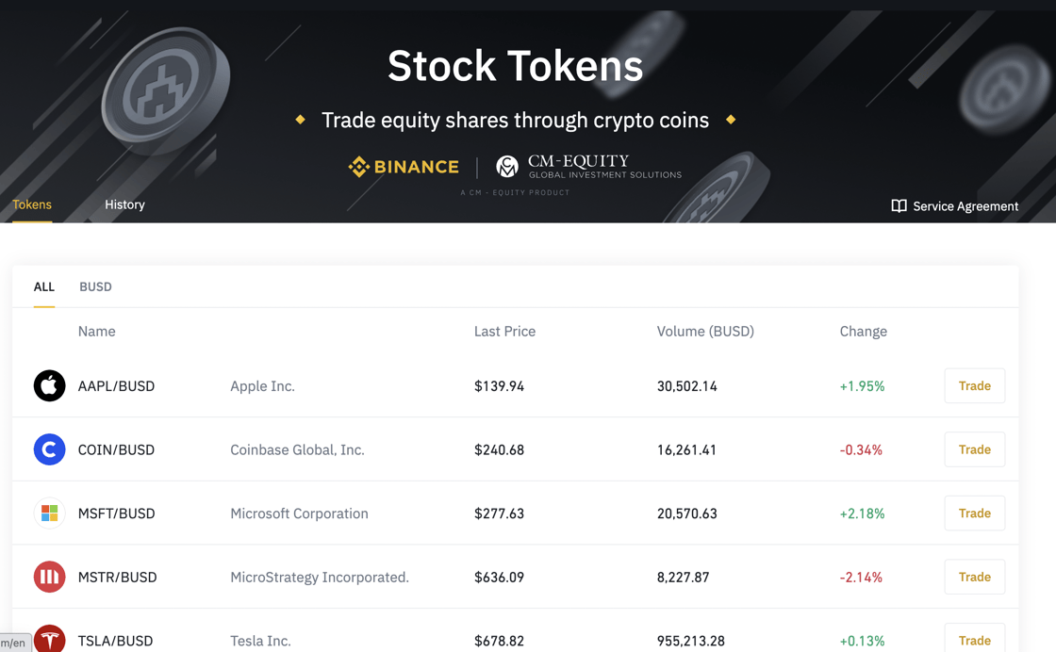Screen dimensions: 1056x652
Task: Filter tokens by BUSD tab
Action: click(x=95, y=286)
